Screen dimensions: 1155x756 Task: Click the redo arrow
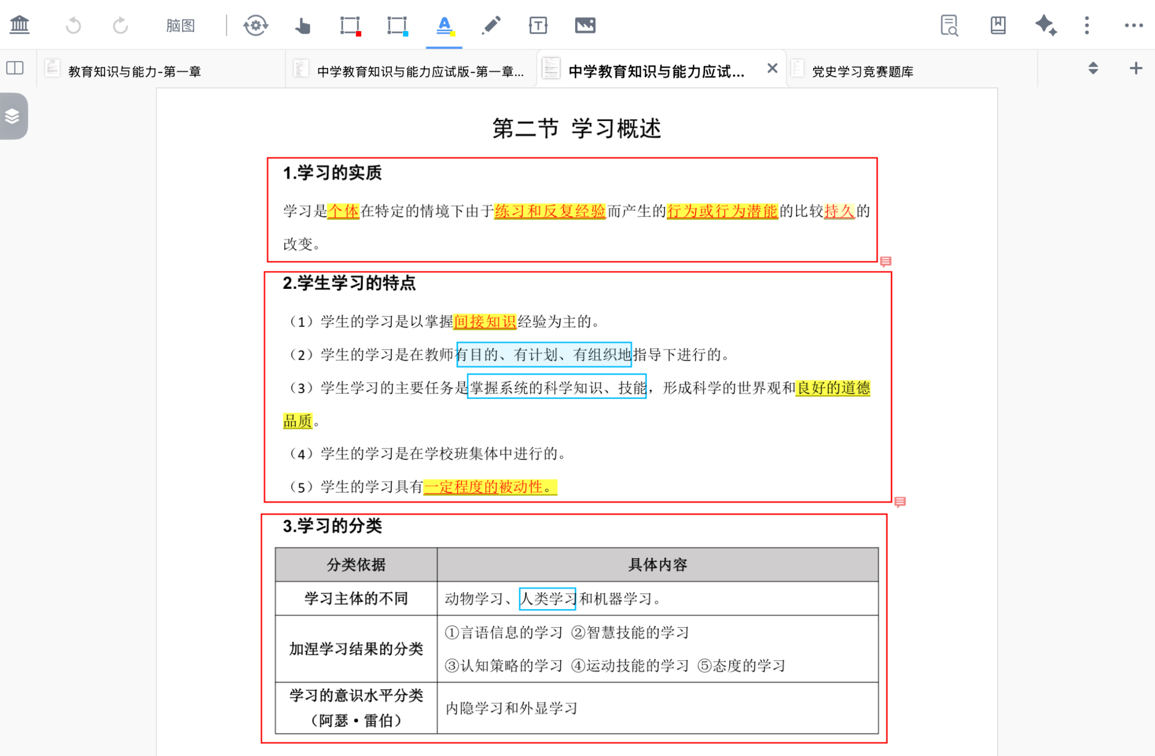(120, 25)
